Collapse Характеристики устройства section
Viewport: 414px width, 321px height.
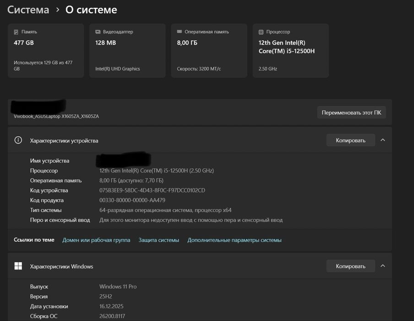pyautogui.click(x=383, y=140)
